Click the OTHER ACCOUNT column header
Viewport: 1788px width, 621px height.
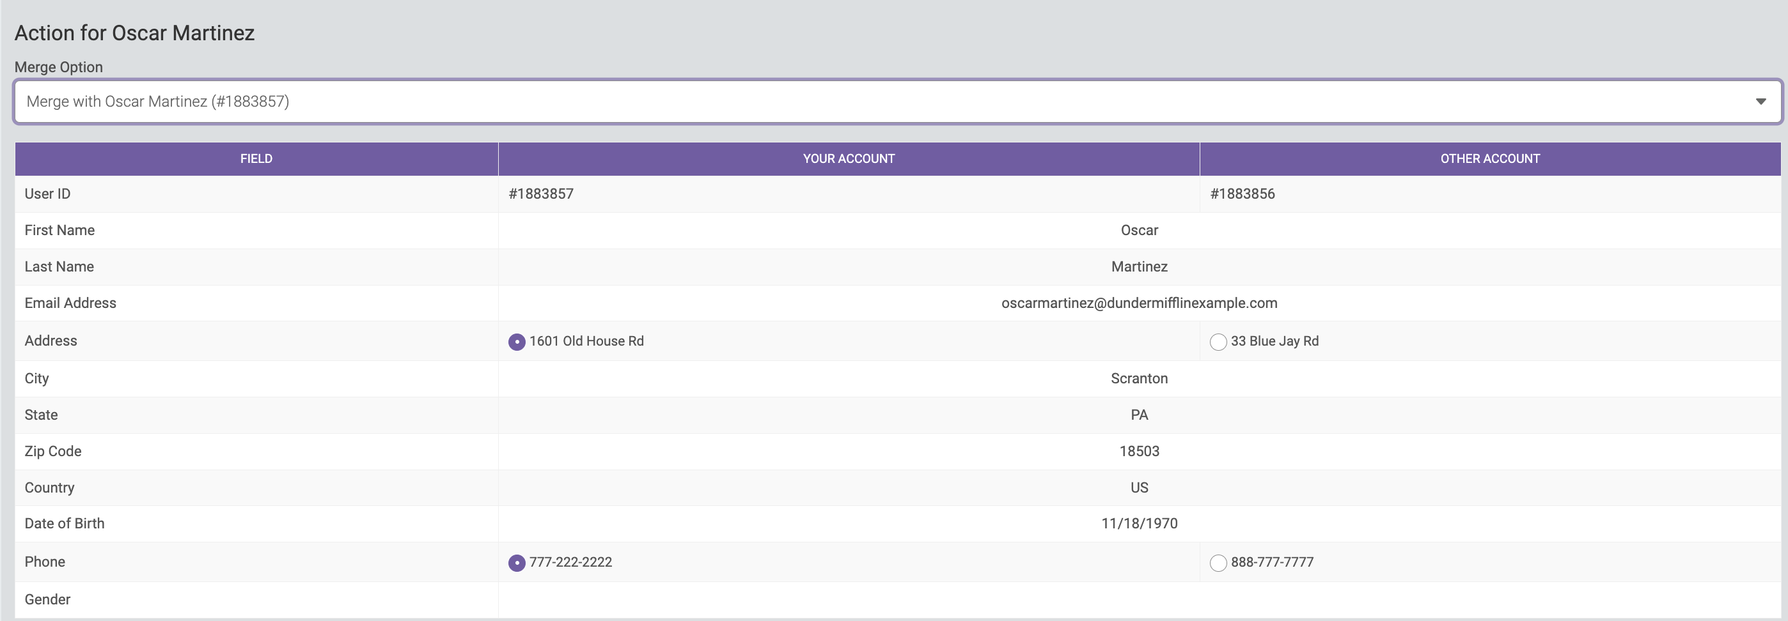[x=1490, y=158]
